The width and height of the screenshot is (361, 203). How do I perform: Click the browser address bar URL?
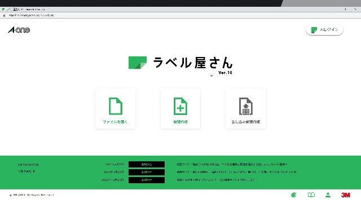click(x=32, y=15)
